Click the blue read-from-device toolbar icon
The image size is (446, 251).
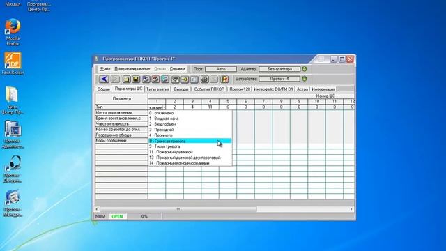coord(146,79)
